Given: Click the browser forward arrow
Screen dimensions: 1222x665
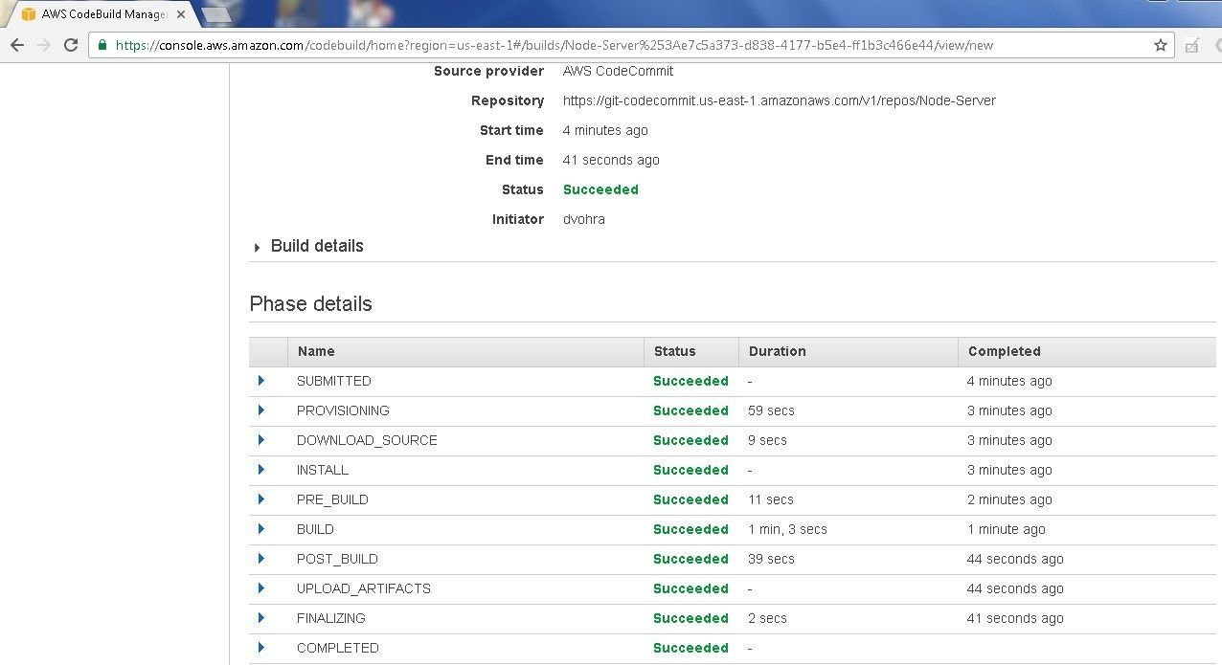Looking at the screenshot, I should click(x=44, y=45).
